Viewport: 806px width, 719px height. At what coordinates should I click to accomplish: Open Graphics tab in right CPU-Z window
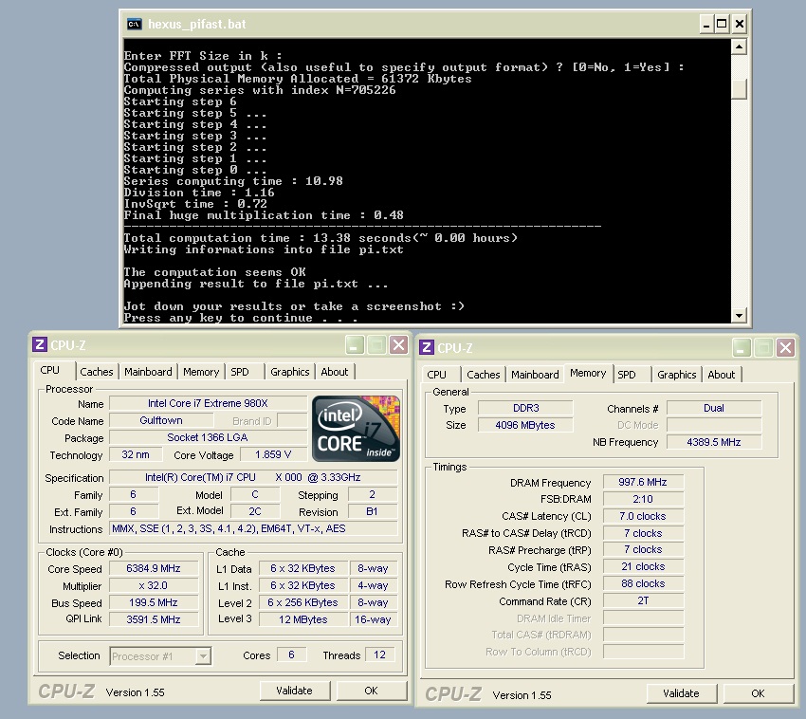(x=676, y=375)
